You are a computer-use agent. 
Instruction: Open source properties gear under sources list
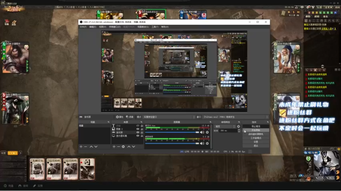123,146
